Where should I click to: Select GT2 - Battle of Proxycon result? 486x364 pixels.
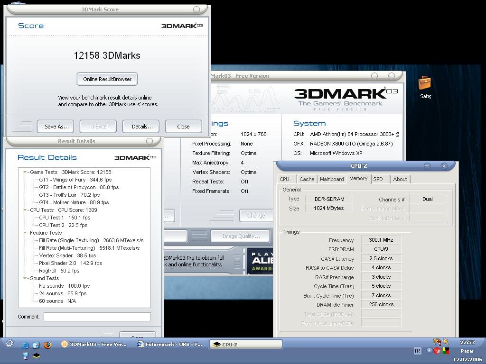tap(79, 187)
